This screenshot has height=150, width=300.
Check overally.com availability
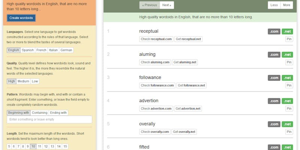coord(155,132)
